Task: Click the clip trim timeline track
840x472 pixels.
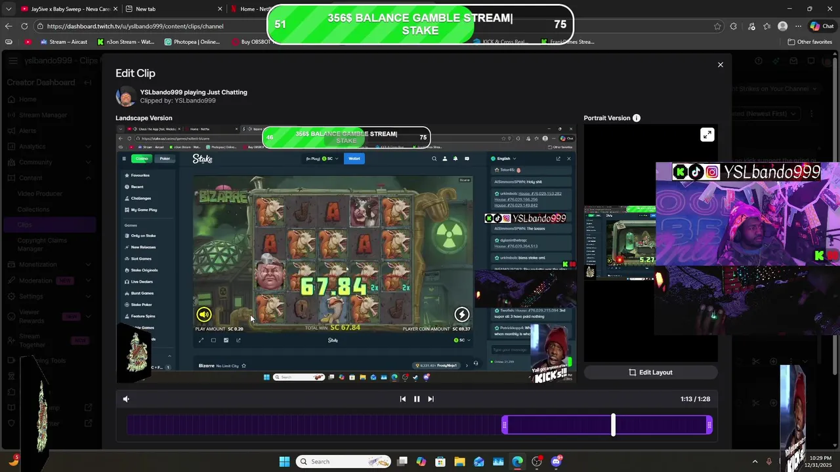Action: coord(420,425)
